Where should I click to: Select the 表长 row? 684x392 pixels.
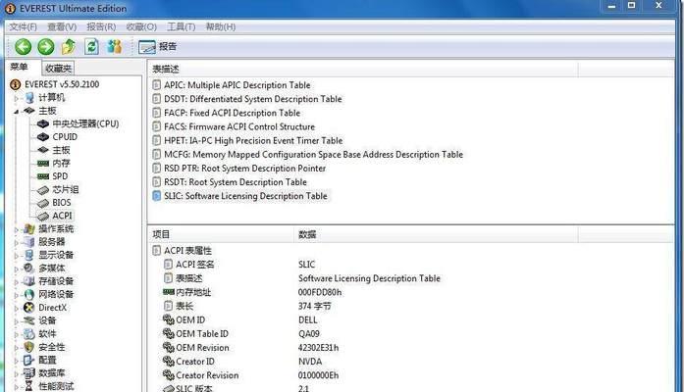(184, 306)
